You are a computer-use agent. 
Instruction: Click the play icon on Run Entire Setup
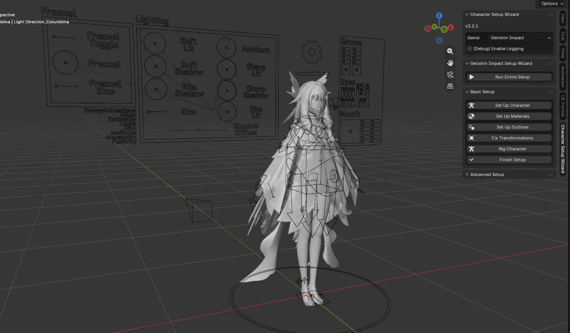(472, 77)
